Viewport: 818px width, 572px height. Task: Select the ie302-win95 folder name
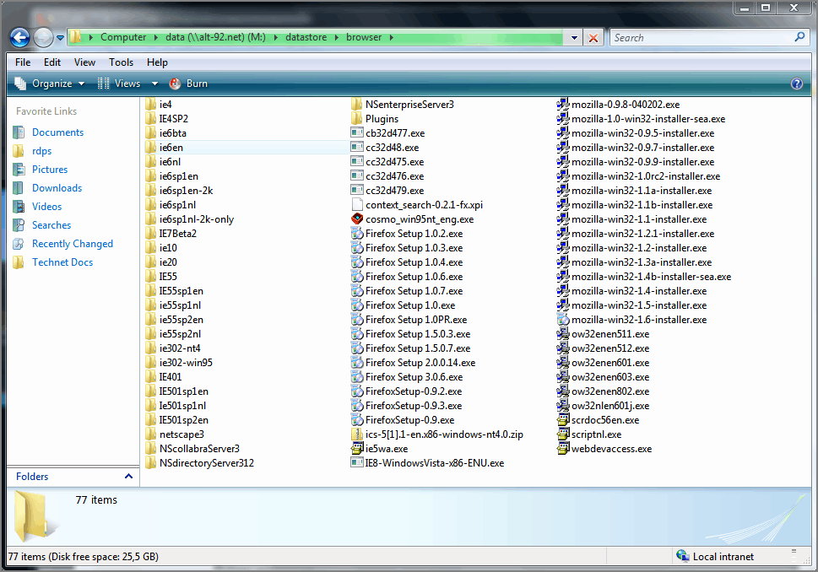186,363
